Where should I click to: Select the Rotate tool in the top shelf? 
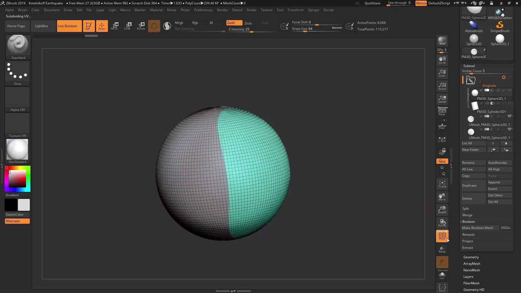click(x=141, y=26)
